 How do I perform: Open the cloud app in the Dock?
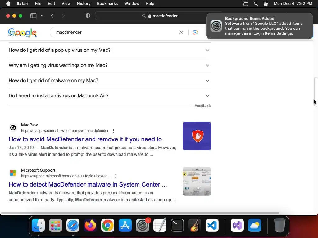tap(255, 225)
